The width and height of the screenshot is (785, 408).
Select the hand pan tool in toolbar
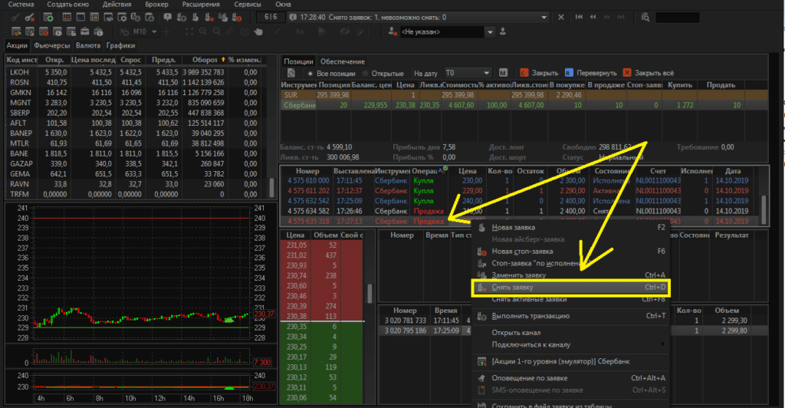(258, 31)
